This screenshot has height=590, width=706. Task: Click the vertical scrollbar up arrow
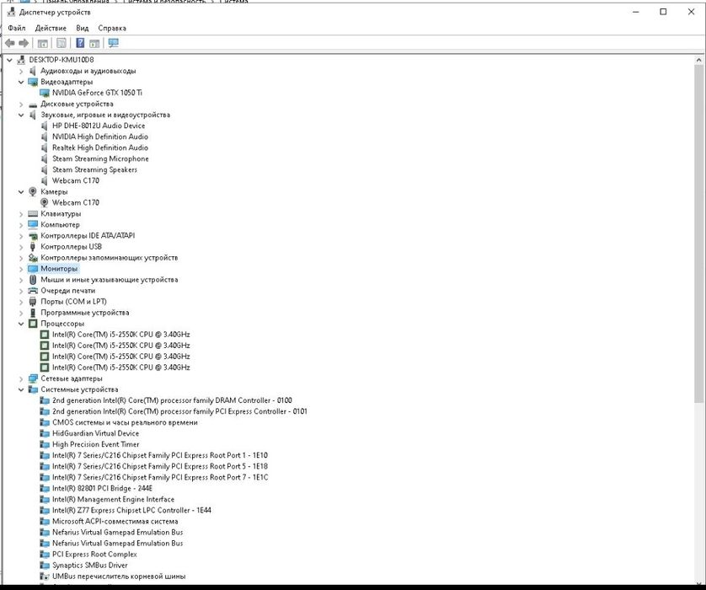pyautogui.click(x=698, y=60)
